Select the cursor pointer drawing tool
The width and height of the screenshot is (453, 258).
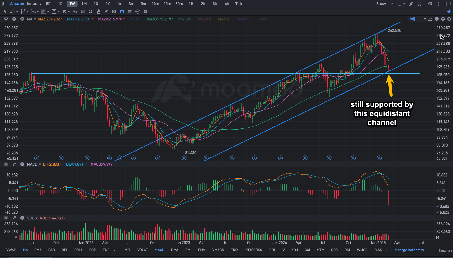click(x=5, y=12)
